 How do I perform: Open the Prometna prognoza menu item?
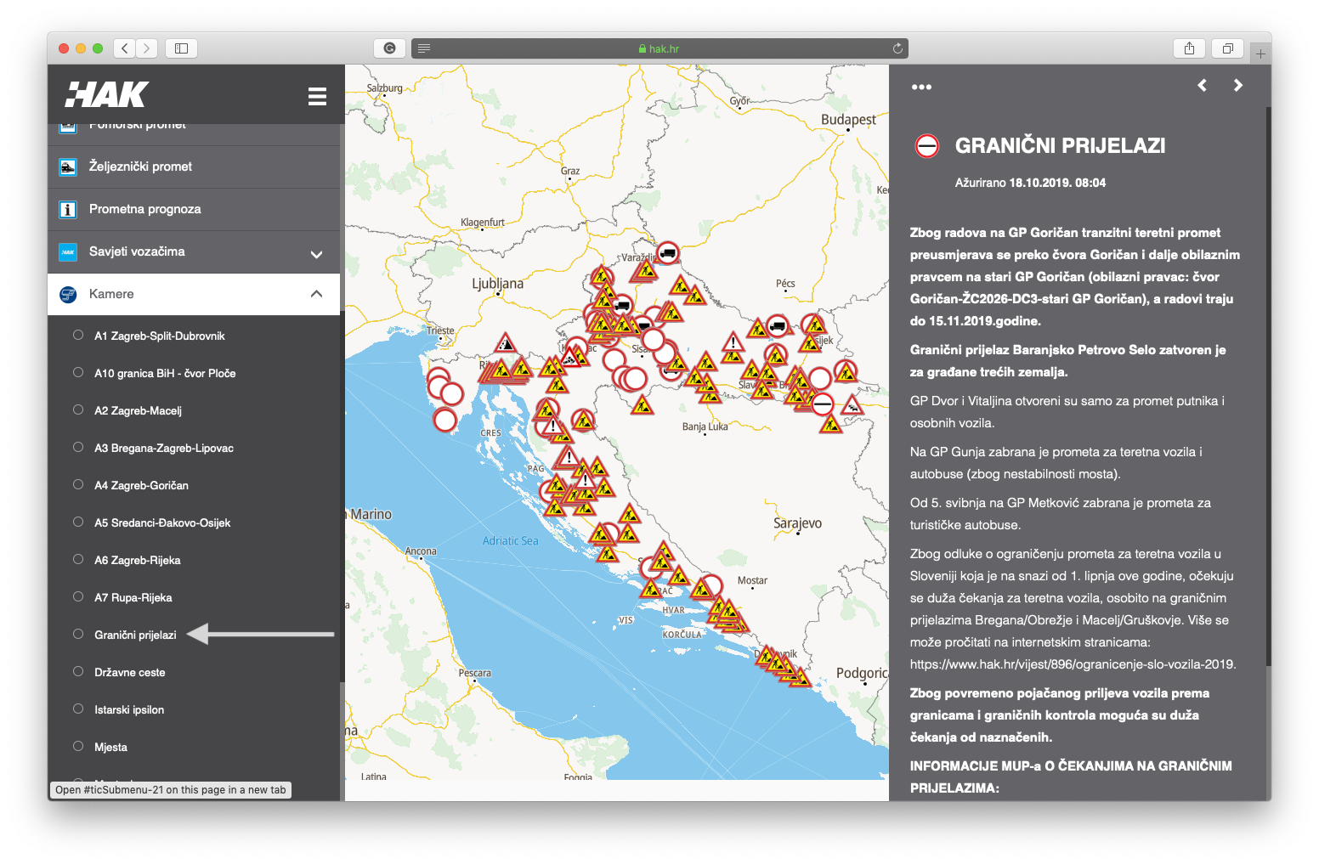[x=144, y=209]
